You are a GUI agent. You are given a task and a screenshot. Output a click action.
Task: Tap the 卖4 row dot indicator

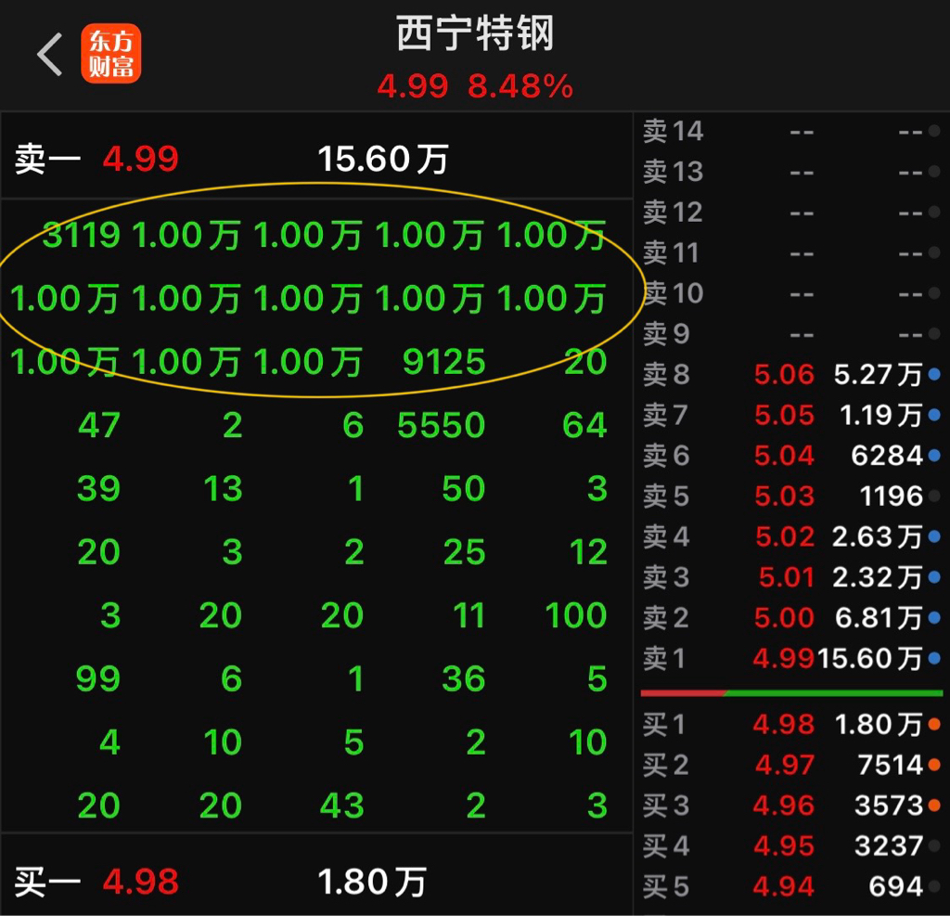[x=934, y=536]
